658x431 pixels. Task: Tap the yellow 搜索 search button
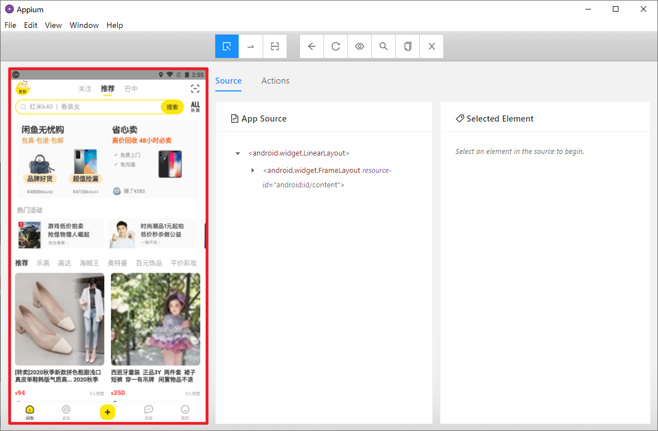172,107
